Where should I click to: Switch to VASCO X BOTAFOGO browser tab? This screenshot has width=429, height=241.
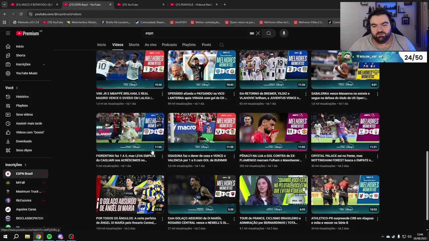(34, 4)
